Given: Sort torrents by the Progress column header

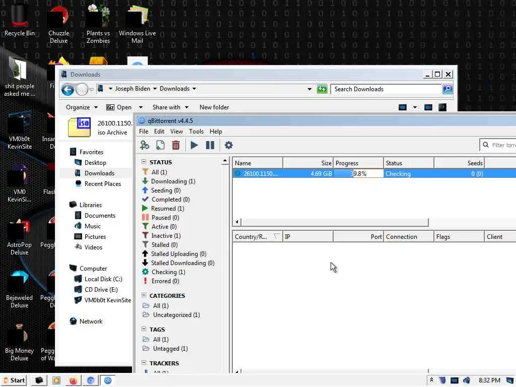Looking at the screenshot, I should click(x=358, y=163).
